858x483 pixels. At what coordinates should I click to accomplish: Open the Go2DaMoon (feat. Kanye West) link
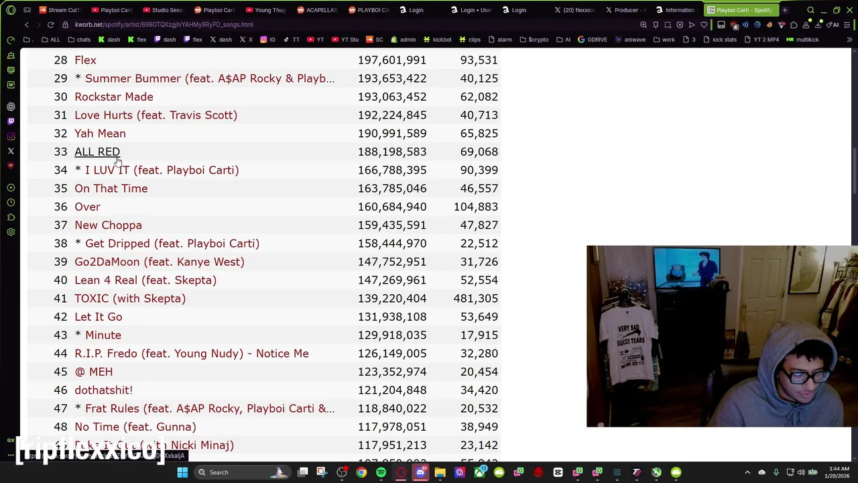click(x=160, y=262)
